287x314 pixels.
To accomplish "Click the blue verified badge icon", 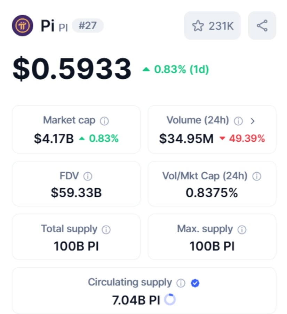I will click(195, 283).
